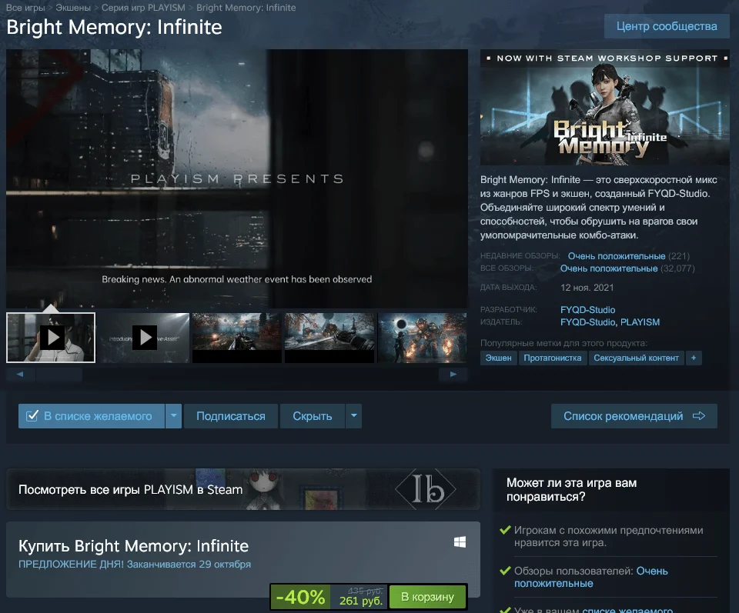Select the 'Сексуальный контент' tag

point(636,358)
